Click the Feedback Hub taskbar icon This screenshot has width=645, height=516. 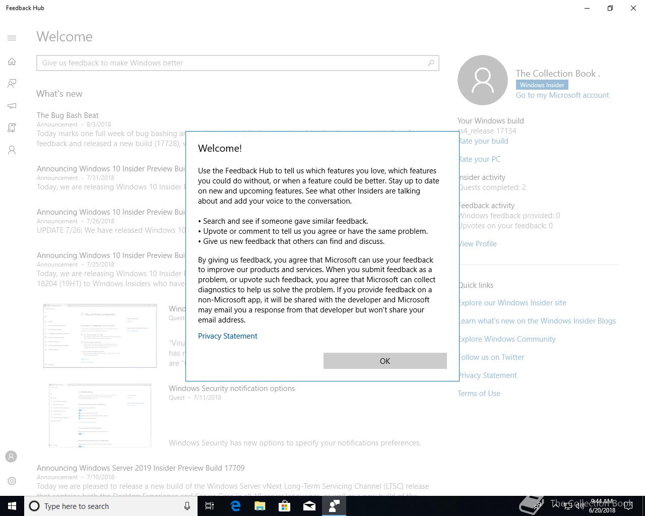point(334,506)
